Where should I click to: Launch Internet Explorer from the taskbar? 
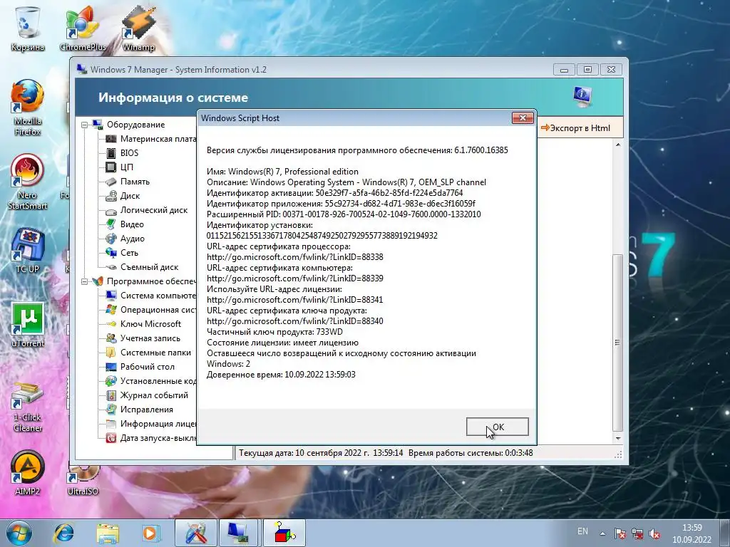tap(64, 533)
